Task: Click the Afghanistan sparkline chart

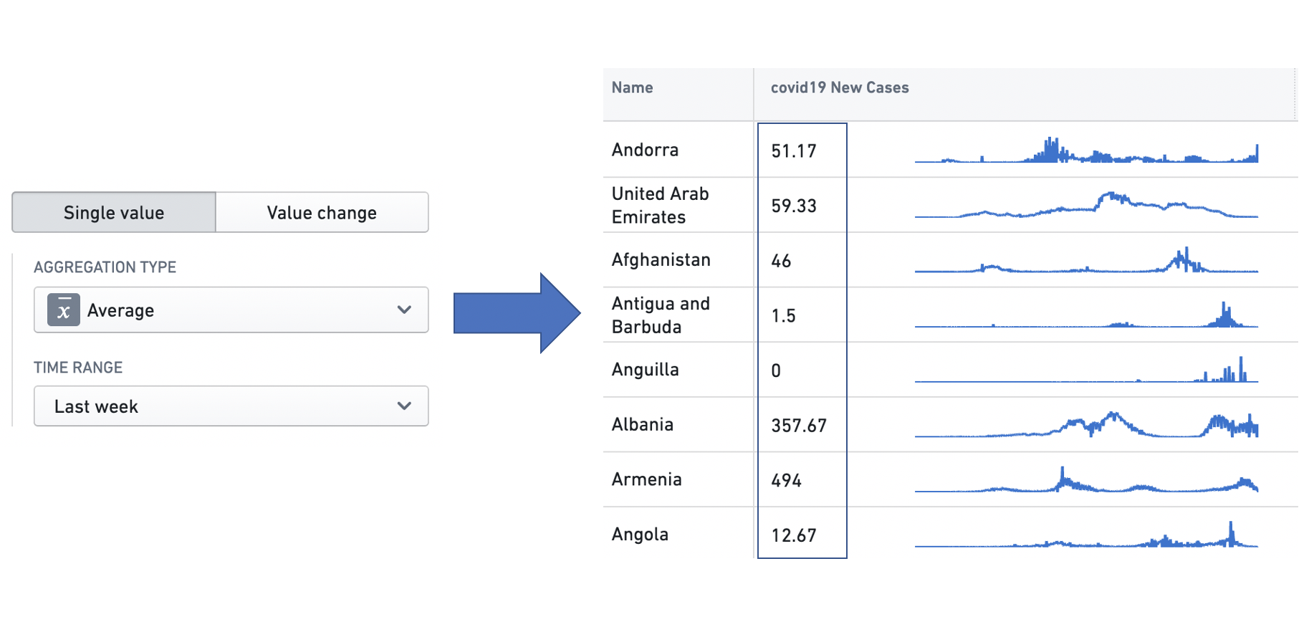Action: [x=1086, y=260]
